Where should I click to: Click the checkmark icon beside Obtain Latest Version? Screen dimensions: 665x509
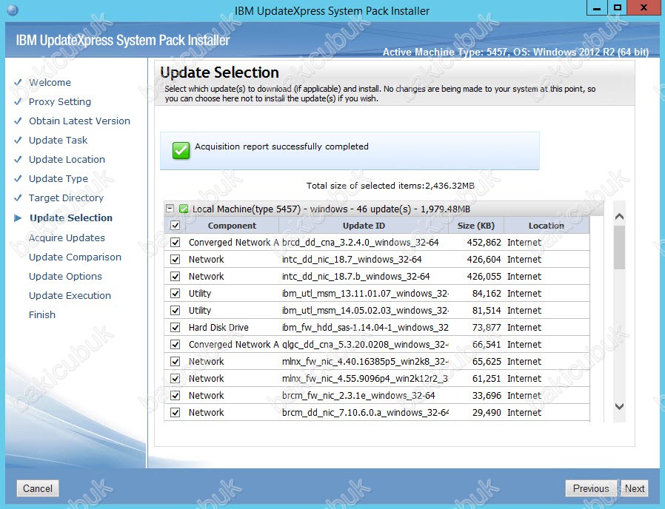[x=18, y=121]
